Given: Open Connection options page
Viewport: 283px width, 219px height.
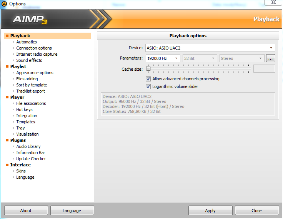Looking at the screenshot, I should coord(34,48).
